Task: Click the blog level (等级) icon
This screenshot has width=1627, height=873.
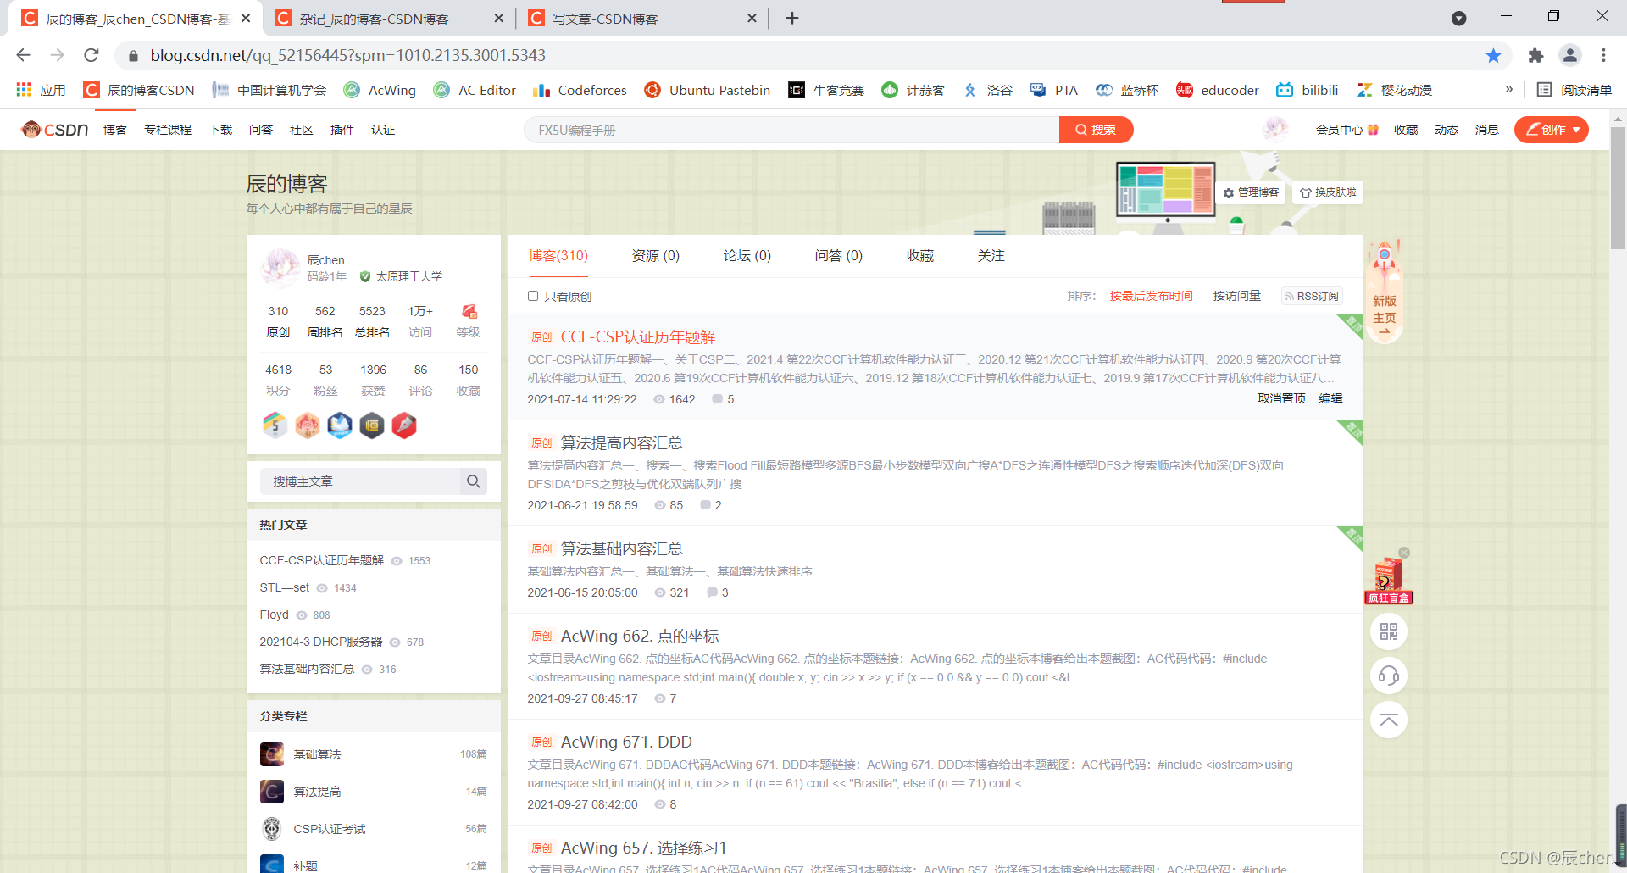Action: point(469,312)
